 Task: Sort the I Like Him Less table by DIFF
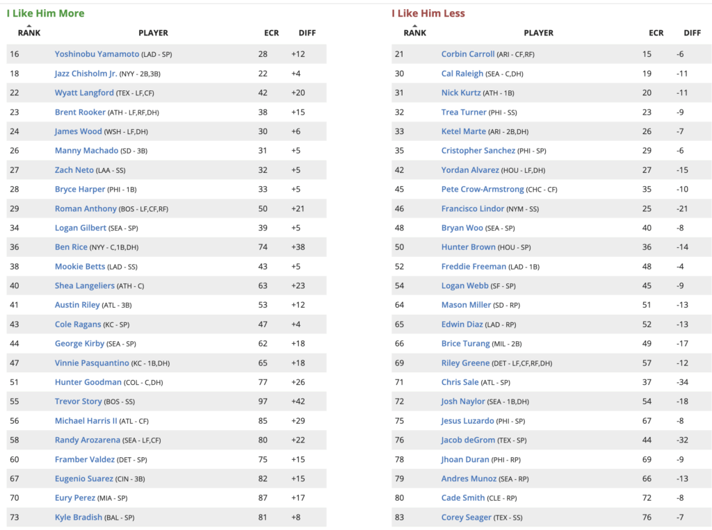[x=692, y=33]
